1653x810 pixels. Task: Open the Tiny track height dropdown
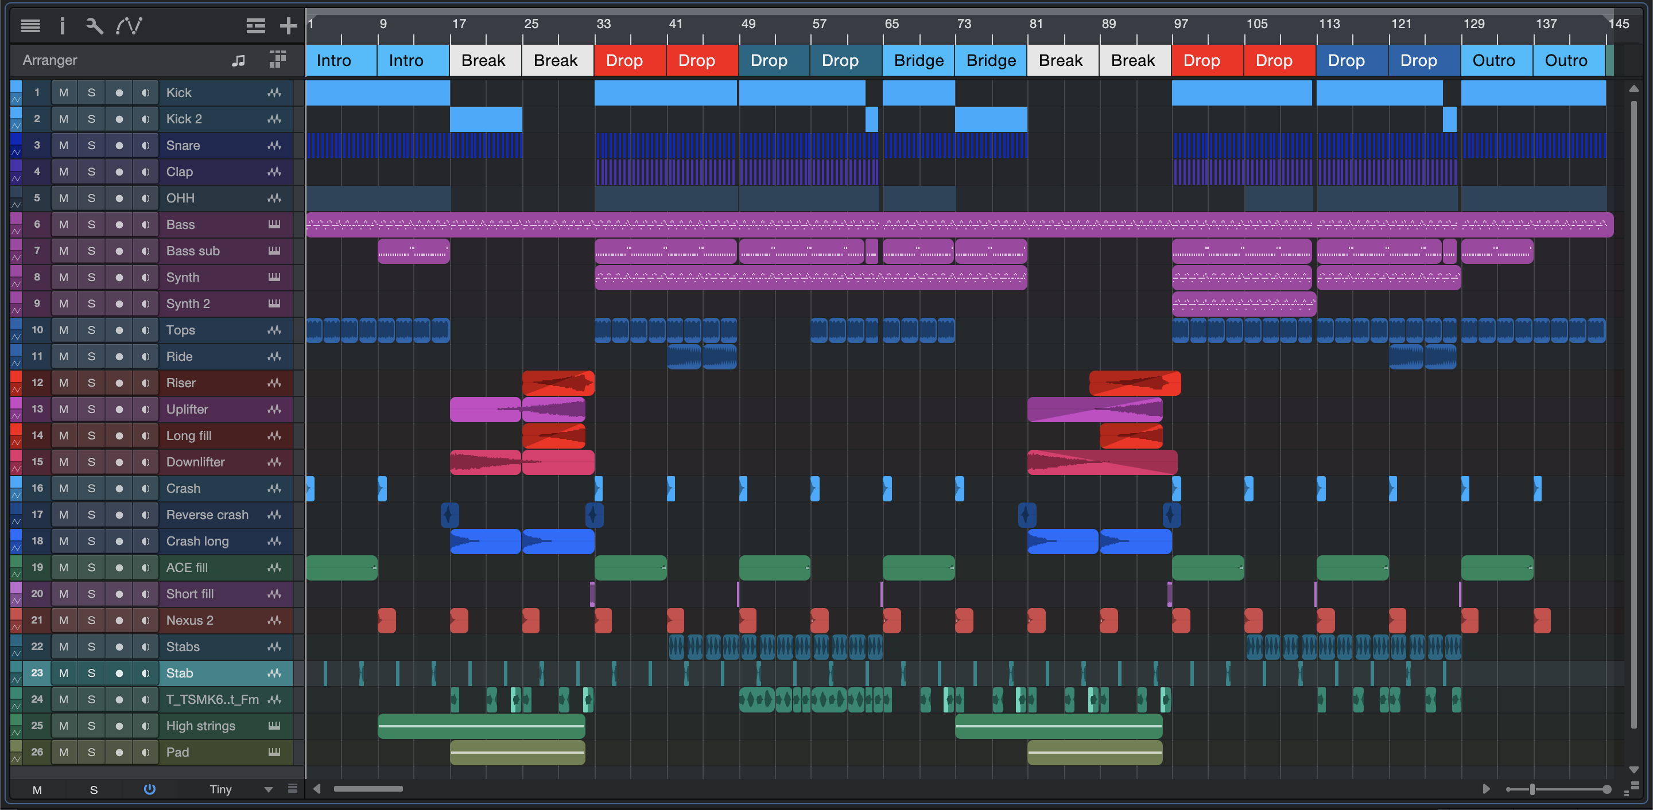240,789
